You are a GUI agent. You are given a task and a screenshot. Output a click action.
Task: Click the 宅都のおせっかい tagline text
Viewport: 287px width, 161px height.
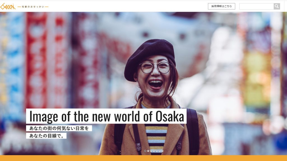click(33, 7)
